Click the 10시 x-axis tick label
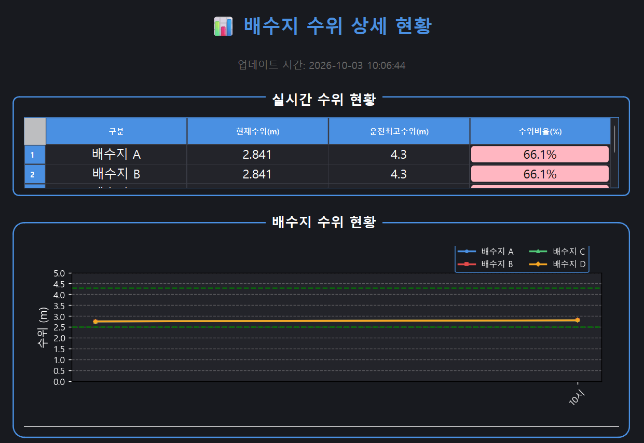 pos(578,397)
